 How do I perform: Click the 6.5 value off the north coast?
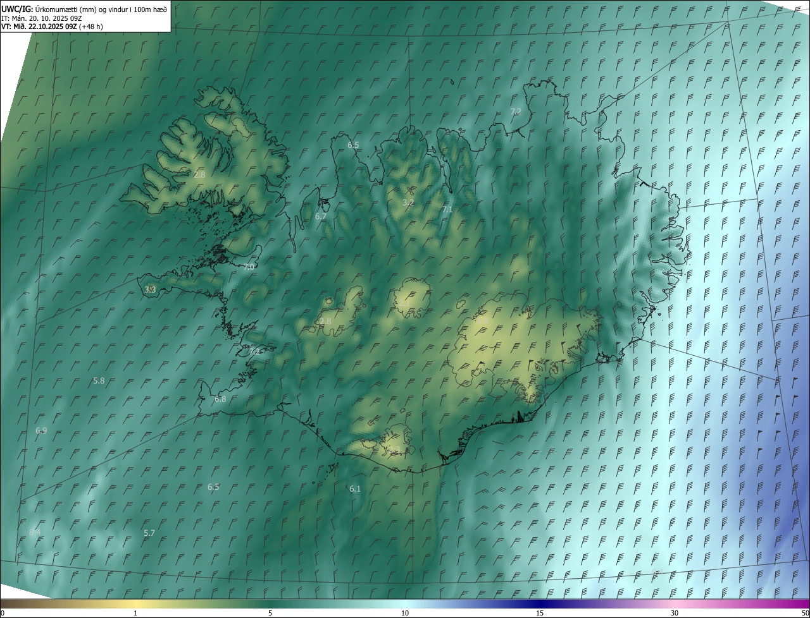[x=353, y=145]
